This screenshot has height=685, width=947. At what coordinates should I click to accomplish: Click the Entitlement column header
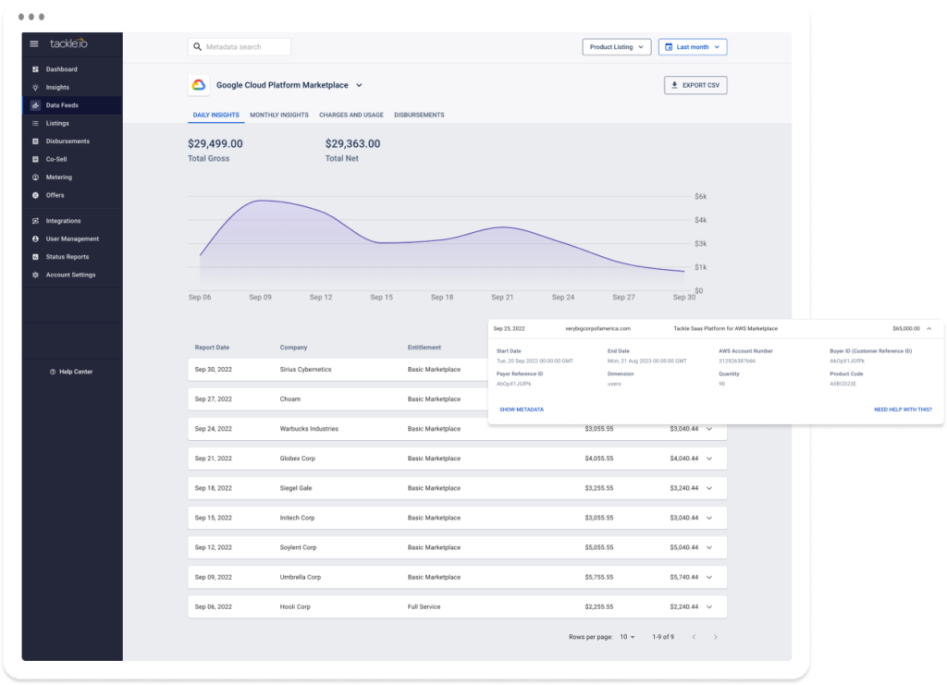pyautogui.click(x=424, y=348)
